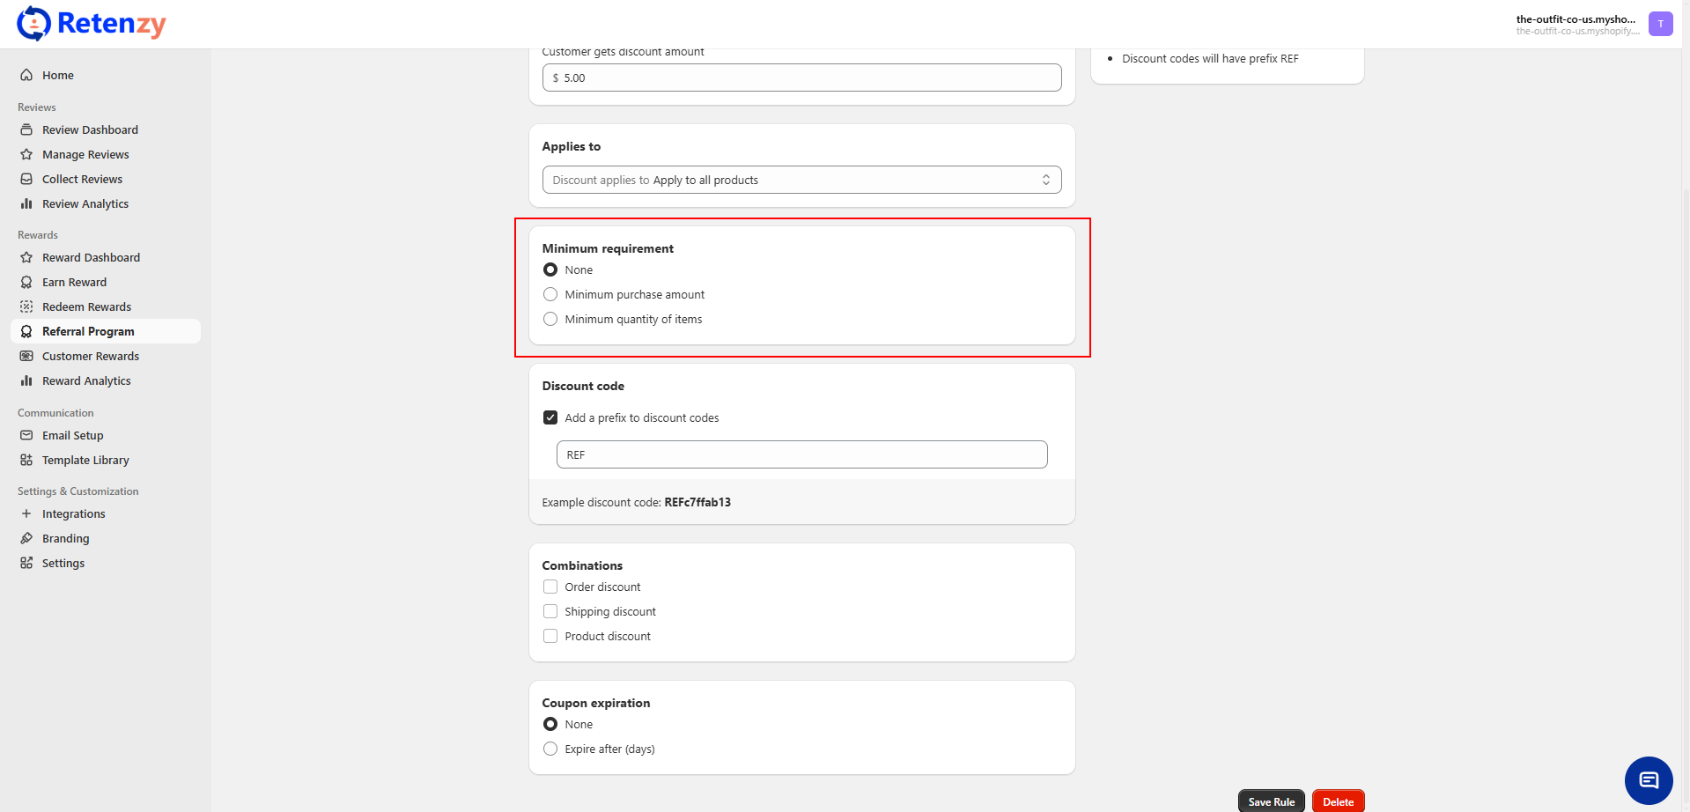This screenshot has width=1690, height=812.
Task: Click the Manage Reviews star icon
Action: pyautogui.click(x=26, y=154)
